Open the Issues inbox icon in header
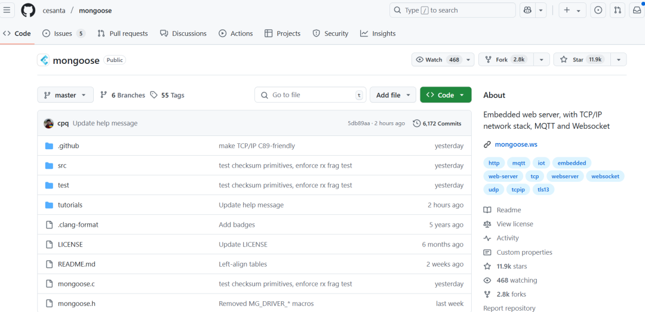The height and width of the screenshot is (312, 645). 598,10
